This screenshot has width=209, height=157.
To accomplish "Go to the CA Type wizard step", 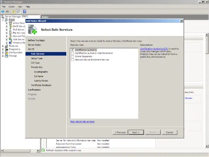I will click(35, 63).
